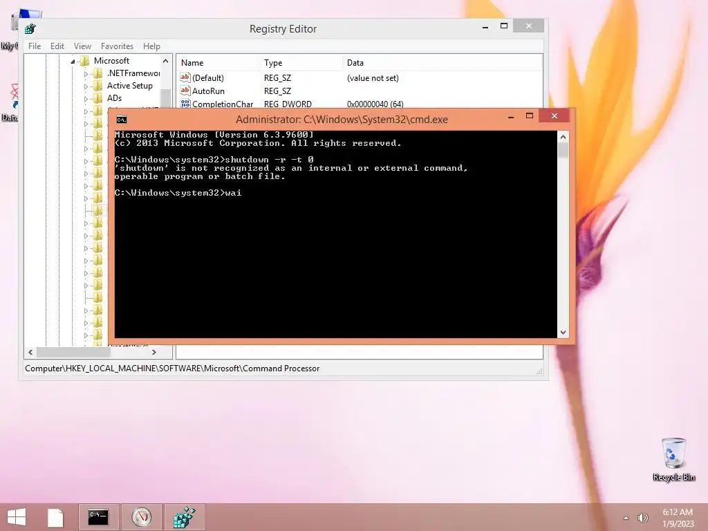The height and width of the screenshot is (531, 708).
Task: Open the Edit menu in Registry Editor
Action: (x=57, y=46)
